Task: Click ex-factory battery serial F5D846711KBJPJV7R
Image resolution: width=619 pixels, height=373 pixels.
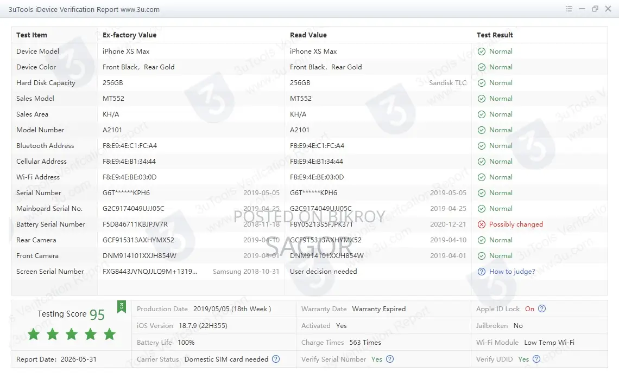Action: (135, 224)
